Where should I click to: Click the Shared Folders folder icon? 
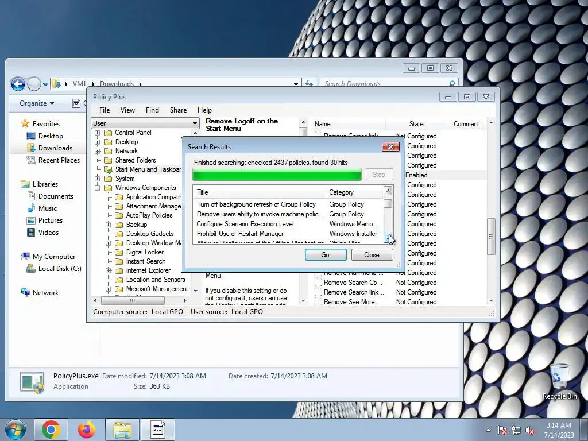[108, 160]
